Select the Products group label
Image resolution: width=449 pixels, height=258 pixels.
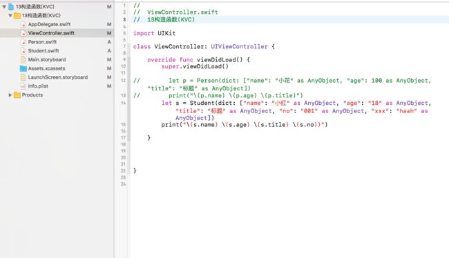[32, 95]
